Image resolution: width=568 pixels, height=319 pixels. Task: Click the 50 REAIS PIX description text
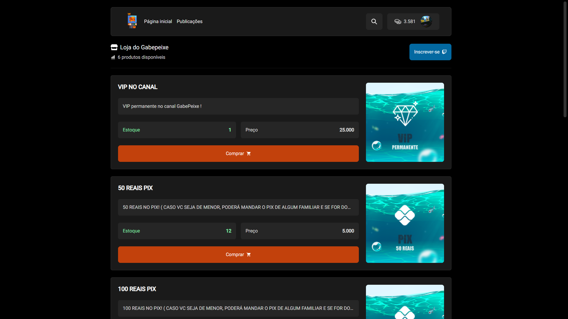(237, 207)
